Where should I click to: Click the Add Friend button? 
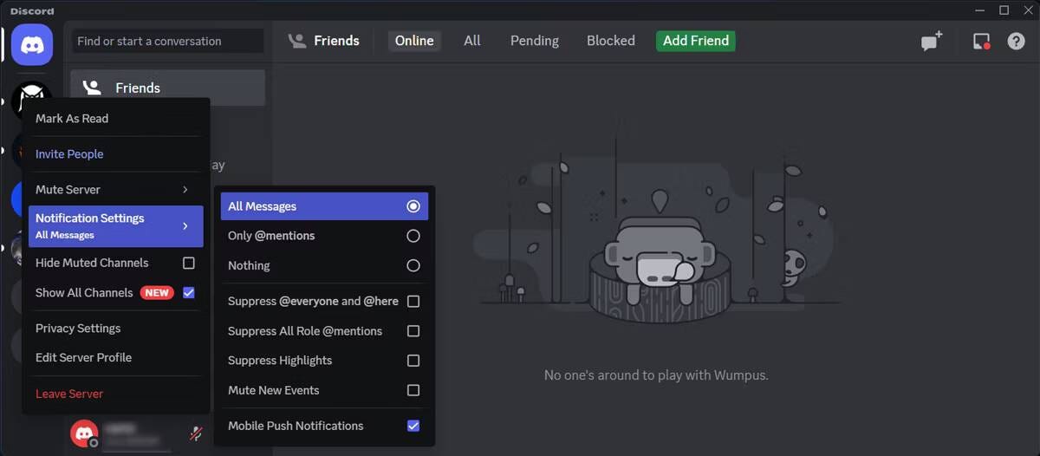point(696,41)
